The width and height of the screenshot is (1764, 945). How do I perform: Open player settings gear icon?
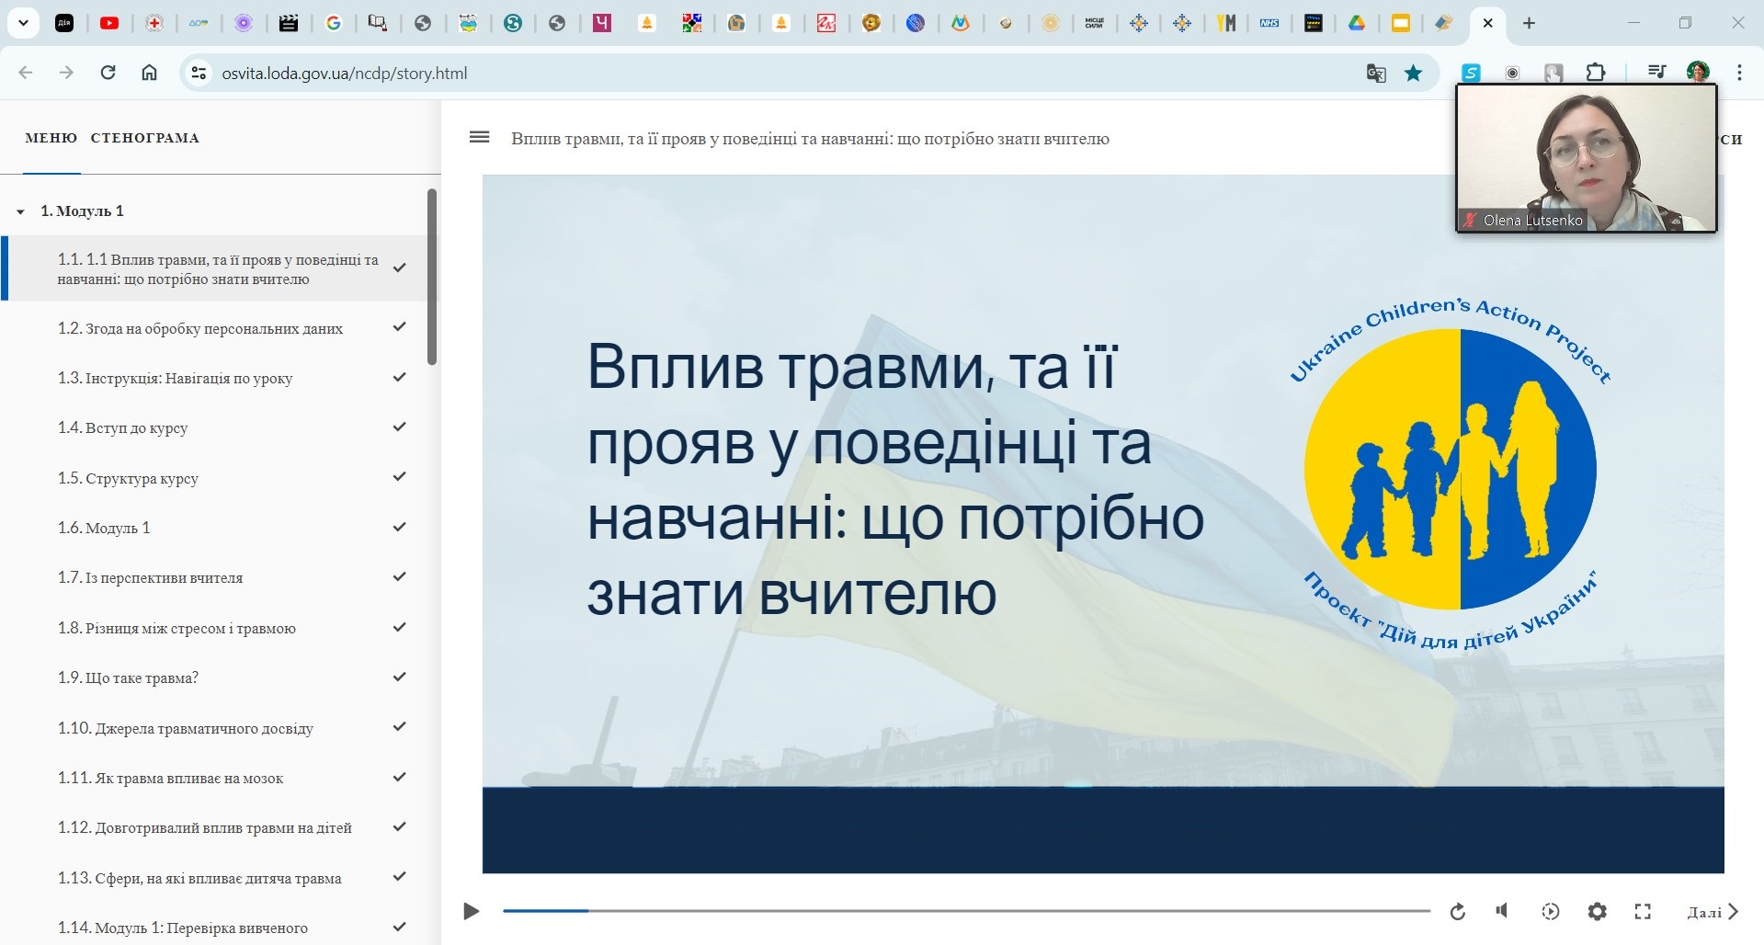coord(1597,912)
